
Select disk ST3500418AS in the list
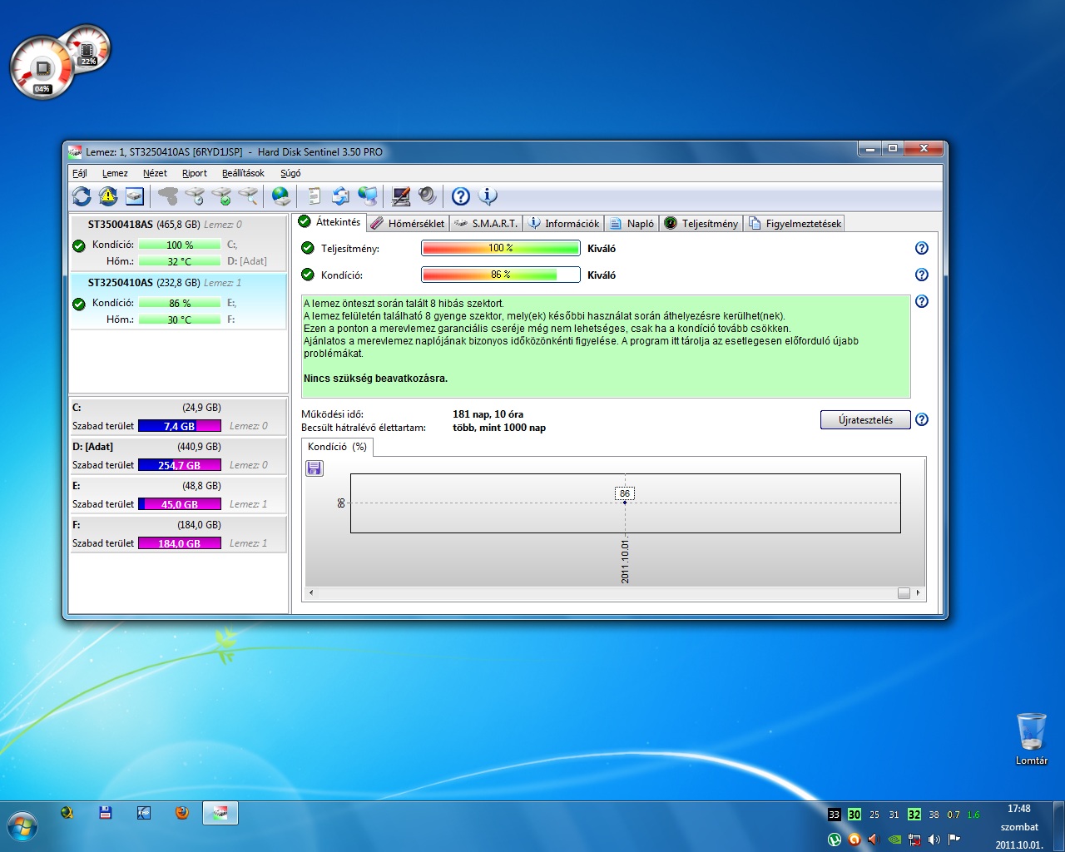pyautogui.click(x=178, y=243)
